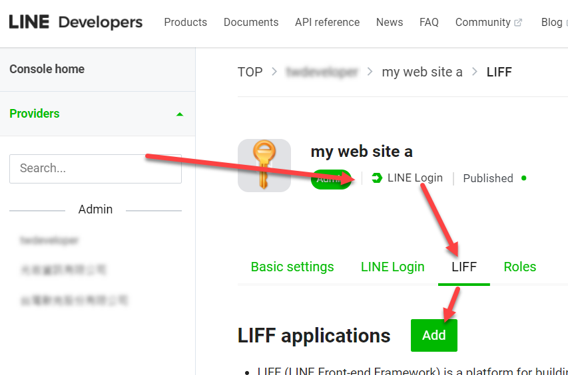Viewport: 568px width, 375px height.
Task: Switch to the Roles tab
Action: click(x=519, y=267)
